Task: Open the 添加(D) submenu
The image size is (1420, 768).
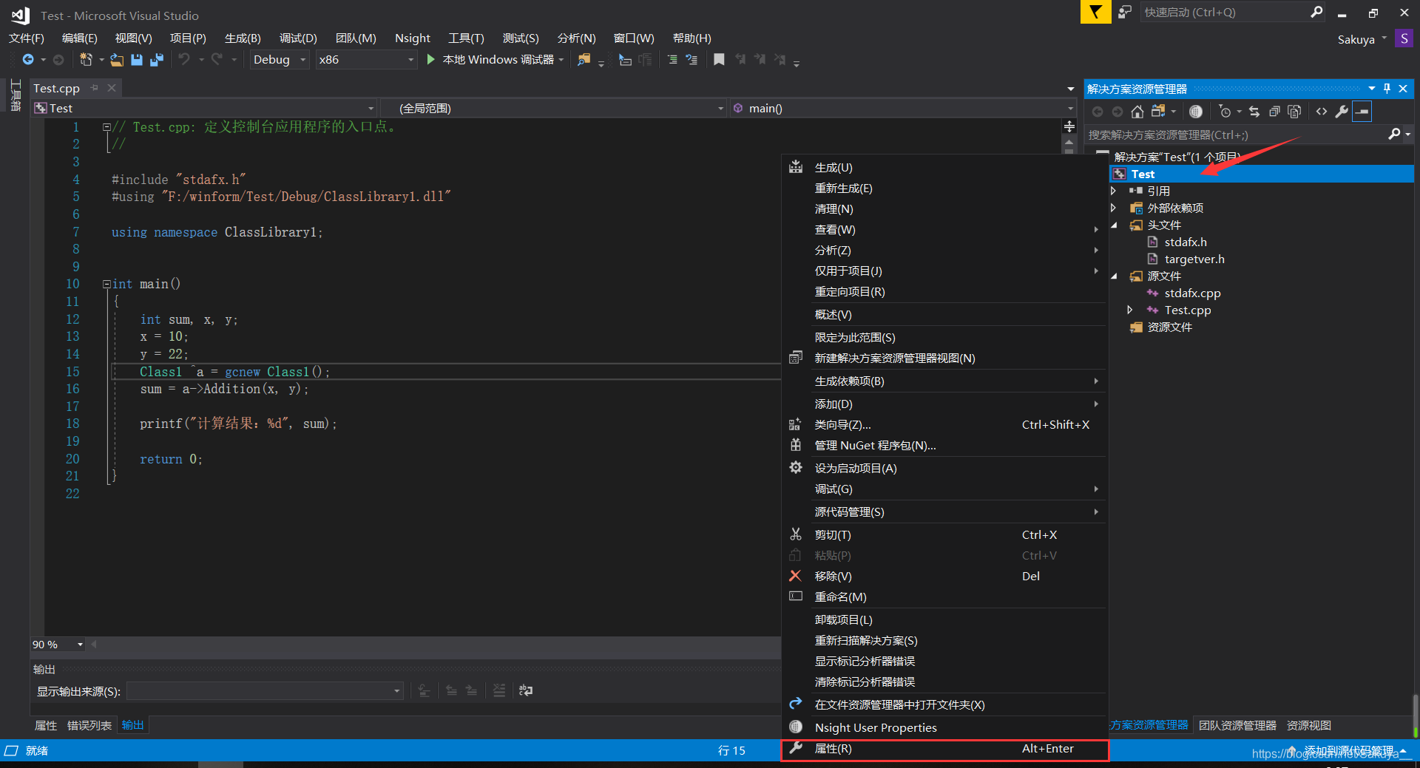Action: (x=945, y=404)
